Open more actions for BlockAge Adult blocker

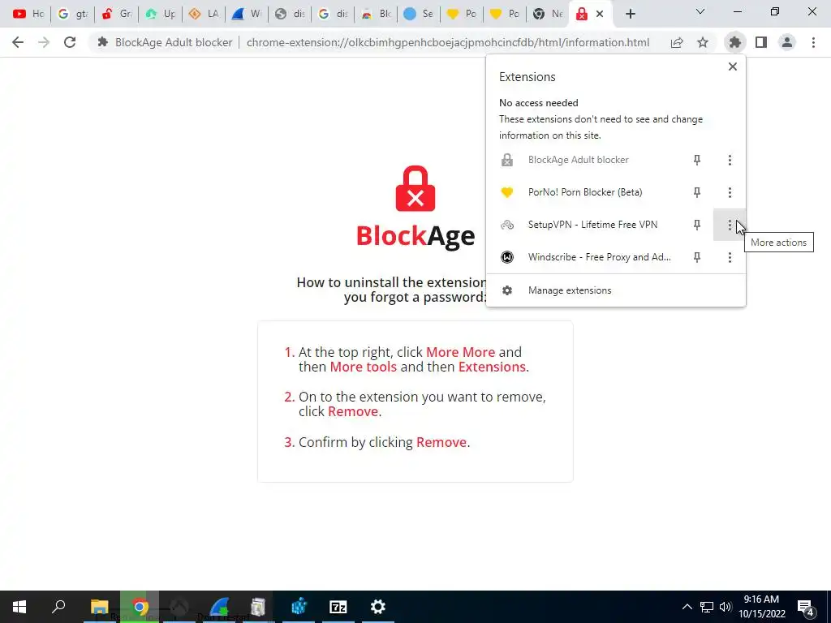(730, 160)
